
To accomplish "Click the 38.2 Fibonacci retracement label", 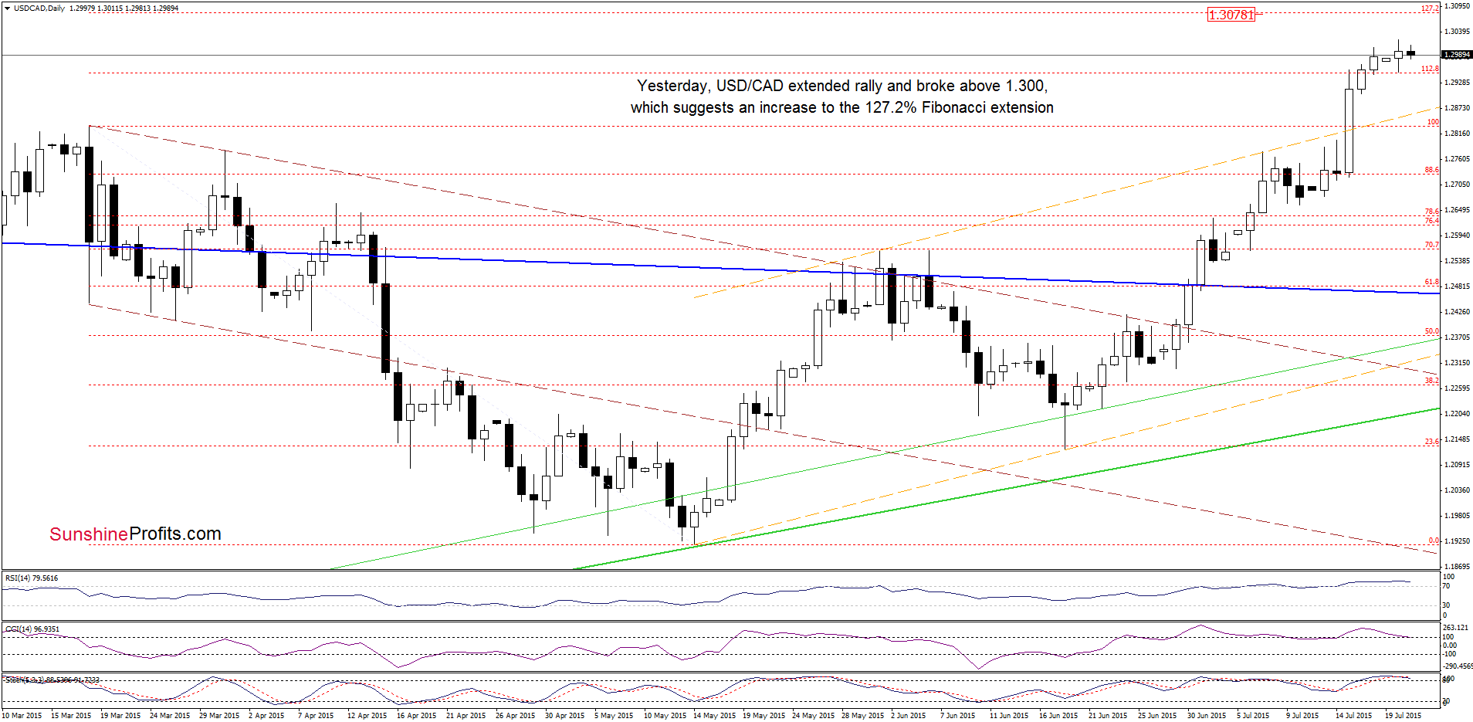I will click(x=1431, y=381).
